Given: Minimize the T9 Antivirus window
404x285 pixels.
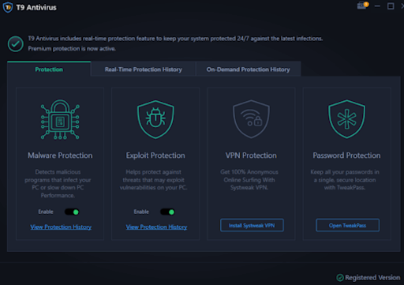Looking at the screenshot, I should coord(377,6).
